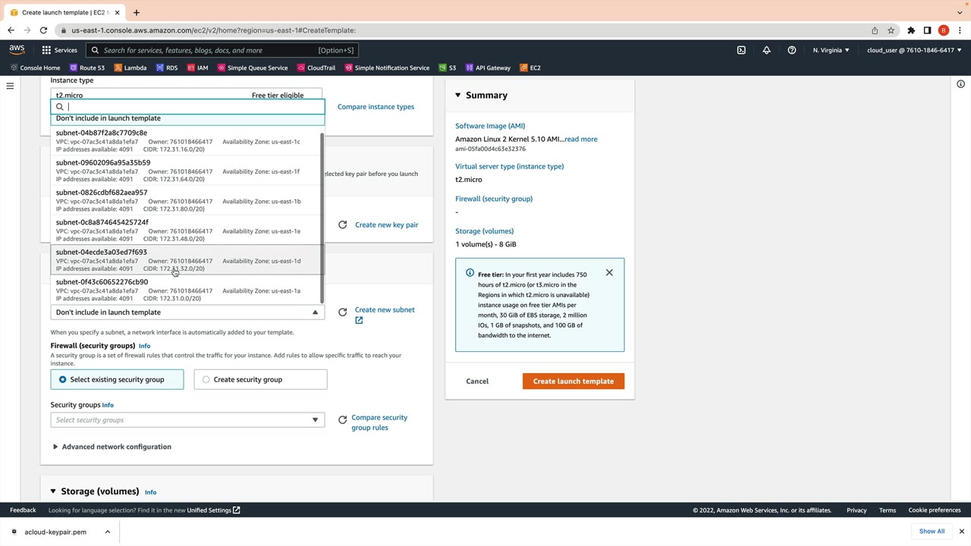971x546 pixels.
Task: Open IAM bookmark shortcut
Action: tap(197, 67)
